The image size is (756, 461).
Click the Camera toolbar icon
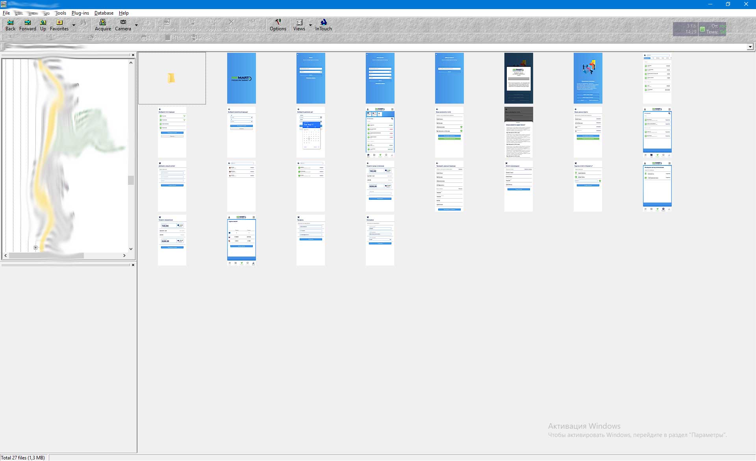tap(123, 25)
